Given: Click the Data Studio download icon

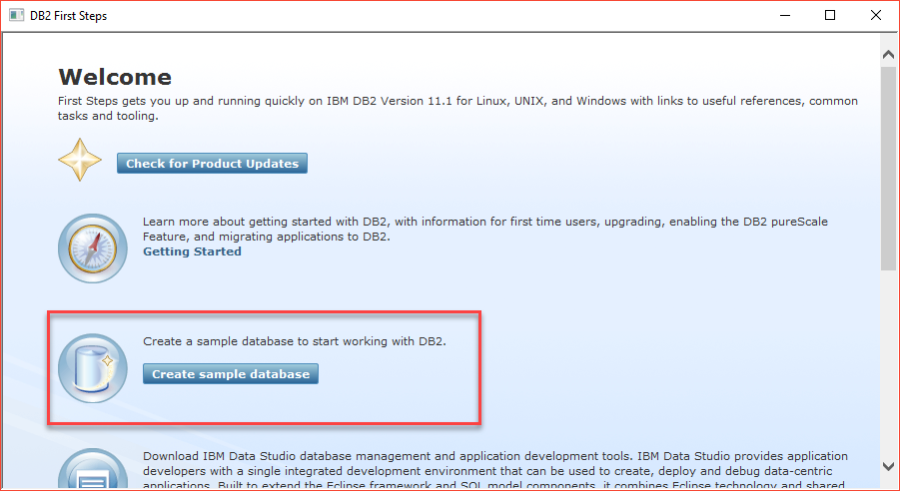Looking at the screenshot, I should (93, 470).
